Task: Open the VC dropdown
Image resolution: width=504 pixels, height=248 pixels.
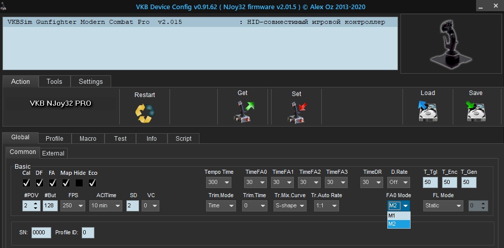Action: [x=150, y=205]
